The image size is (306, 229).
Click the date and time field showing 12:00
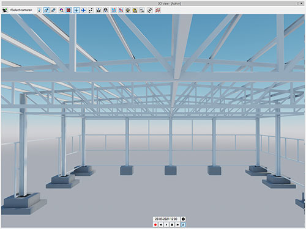pos(166,219)
